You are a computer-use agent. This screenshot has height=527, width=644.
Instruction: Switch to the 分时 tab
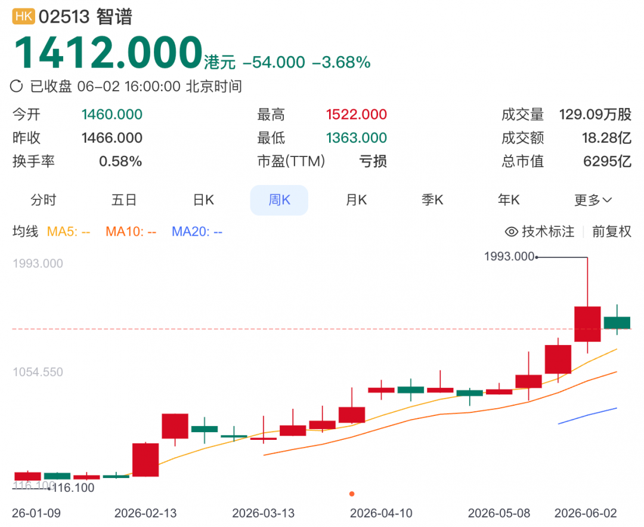pyautogui.click(x=43, y=200)
